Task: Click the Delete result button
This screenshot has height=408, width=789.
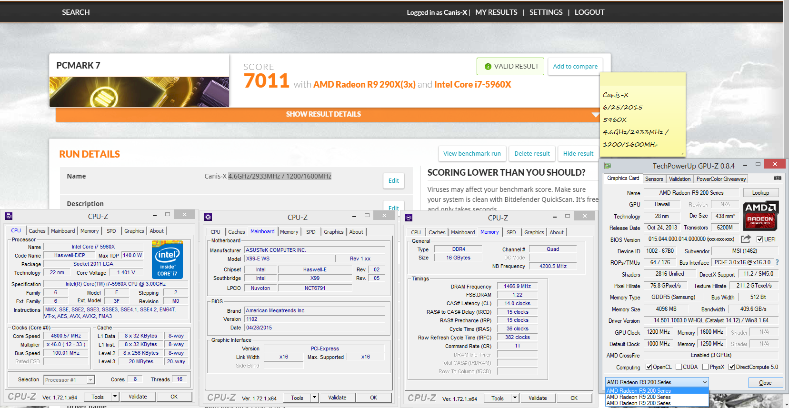Action: (x=532, y=153)
